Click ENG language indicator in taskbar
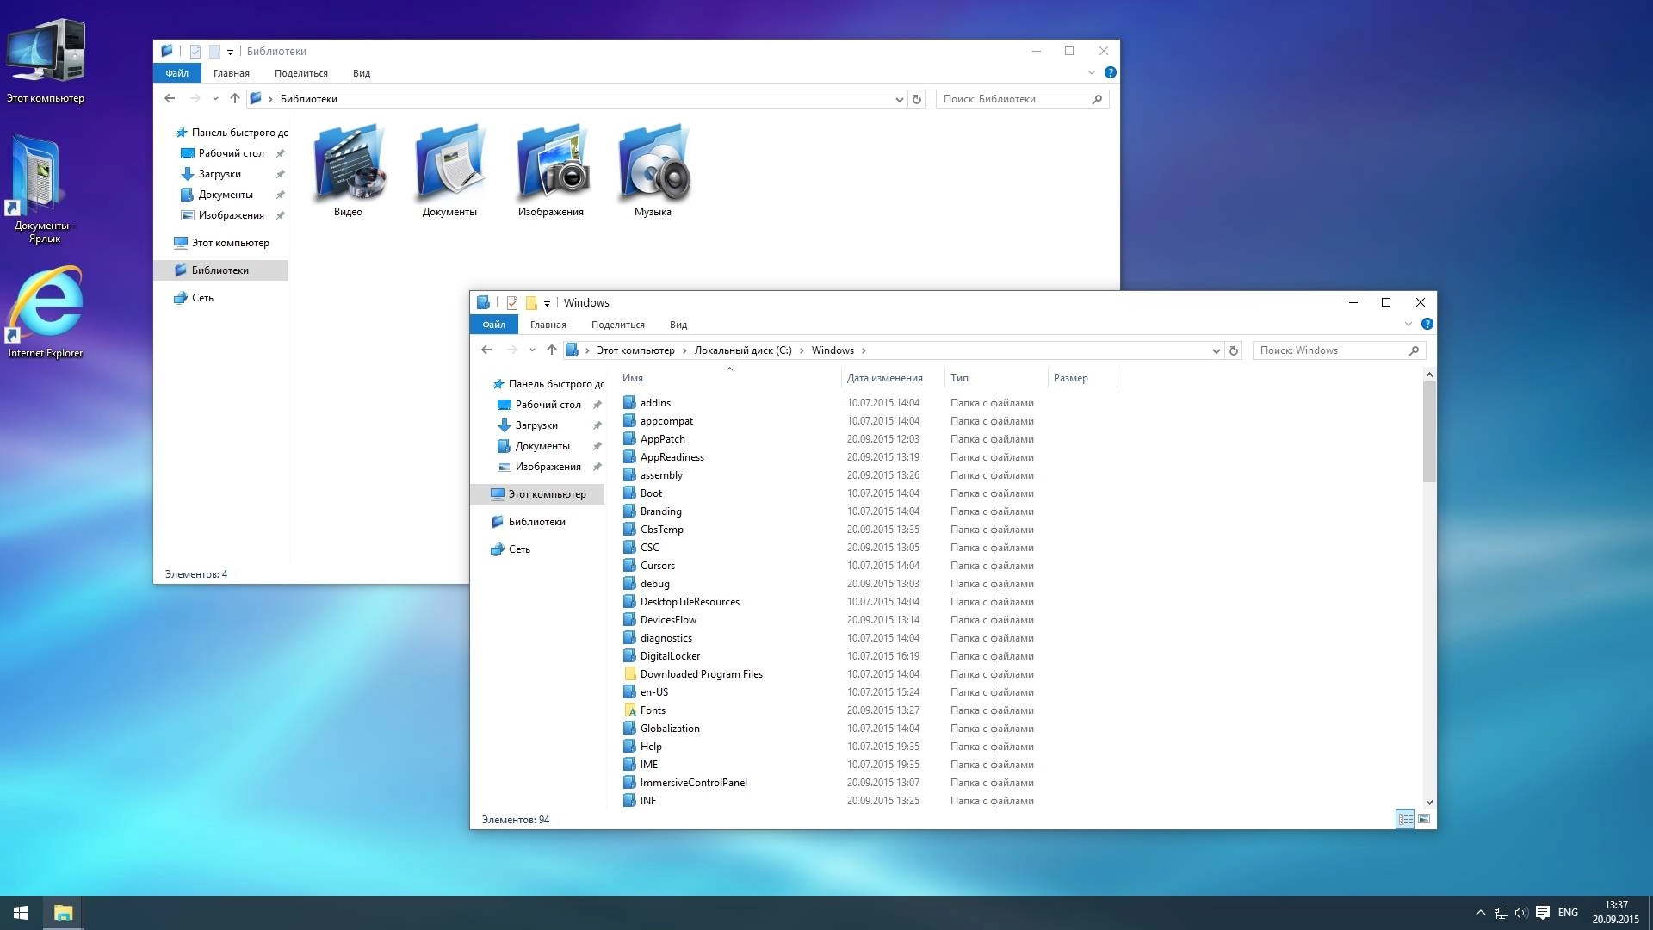1653x930 pixels. click(x=1568, y=913)
